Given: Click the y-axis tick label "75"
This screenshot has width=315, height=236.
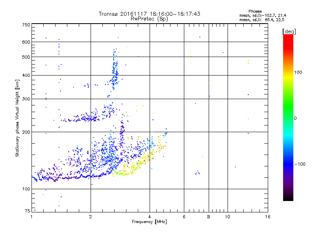Looking at the screenshot, I should point(28,211).
